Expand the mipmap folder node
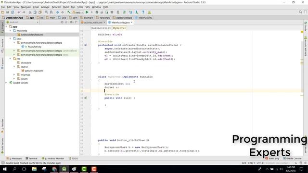Image resolution: width=308 pixels, height=173 pixels. (14, 75)
